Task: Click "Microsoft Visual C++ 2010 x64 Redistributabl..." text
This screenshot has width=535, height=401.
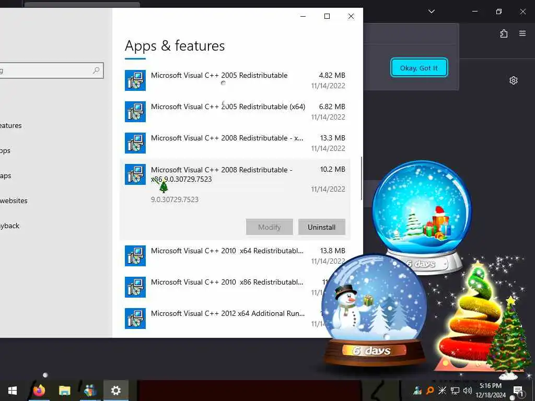Action: (x=227, y=251)
